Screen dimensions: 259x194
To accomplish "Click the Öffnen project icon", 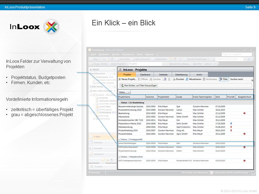I will [139, 79].
